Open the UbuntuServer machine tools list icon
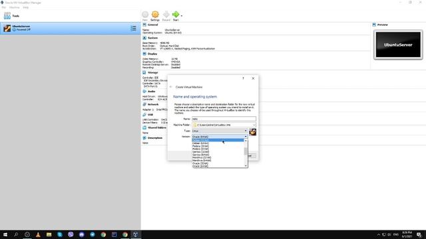Viewport: 426px width, 239px height. pos(133,28)
